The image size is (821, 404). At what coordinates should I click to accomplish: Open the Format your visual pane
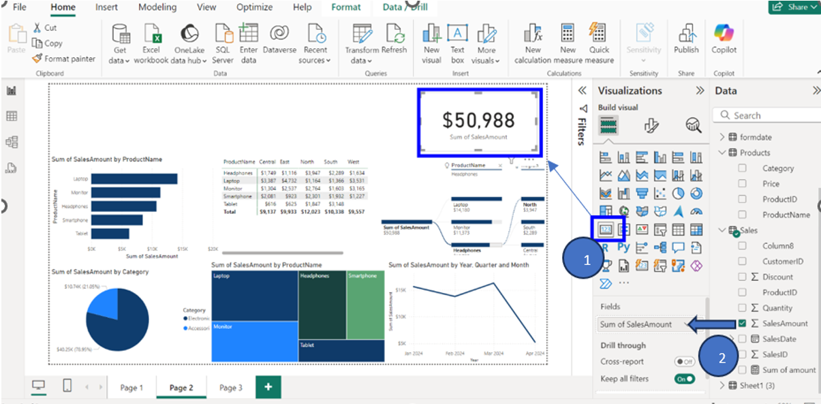(x=652, y=125)
